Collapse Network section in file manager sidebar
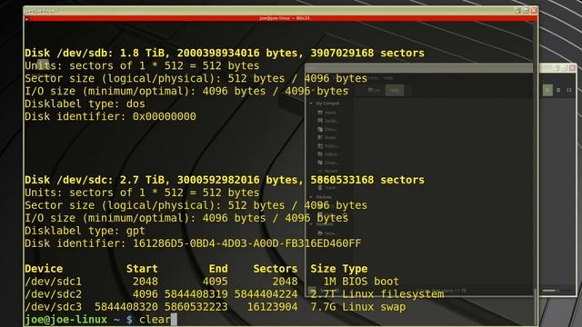The height and width of the screenshot is (327, 582). pos(311,224)
